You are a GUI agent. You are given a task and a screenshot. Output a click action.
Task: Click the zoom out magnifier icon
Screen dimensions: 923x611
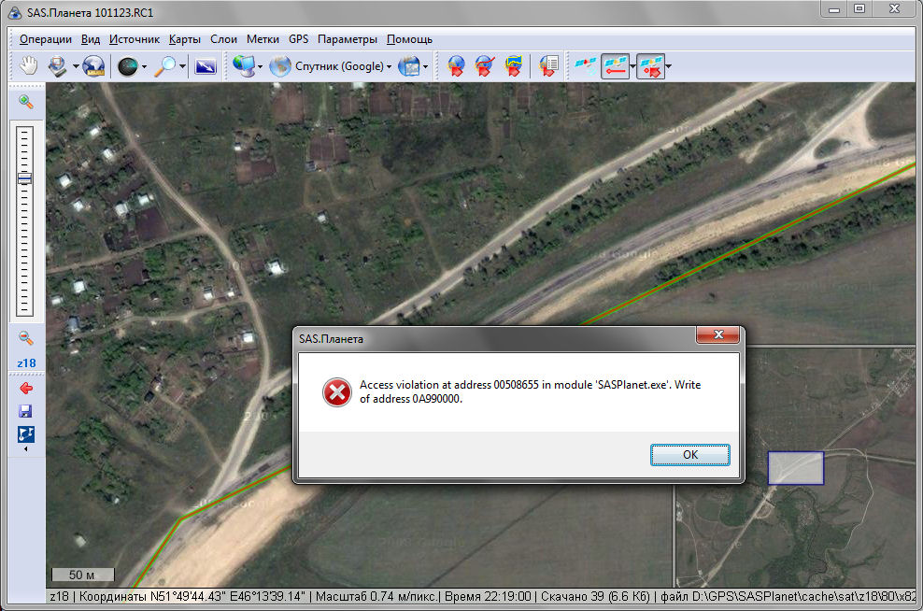26,338
